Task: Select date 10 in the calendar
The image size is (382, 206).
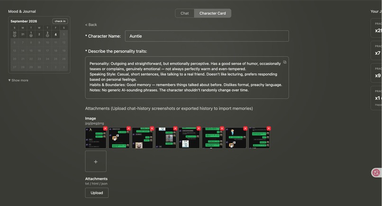Action: [x=47, y=42]
